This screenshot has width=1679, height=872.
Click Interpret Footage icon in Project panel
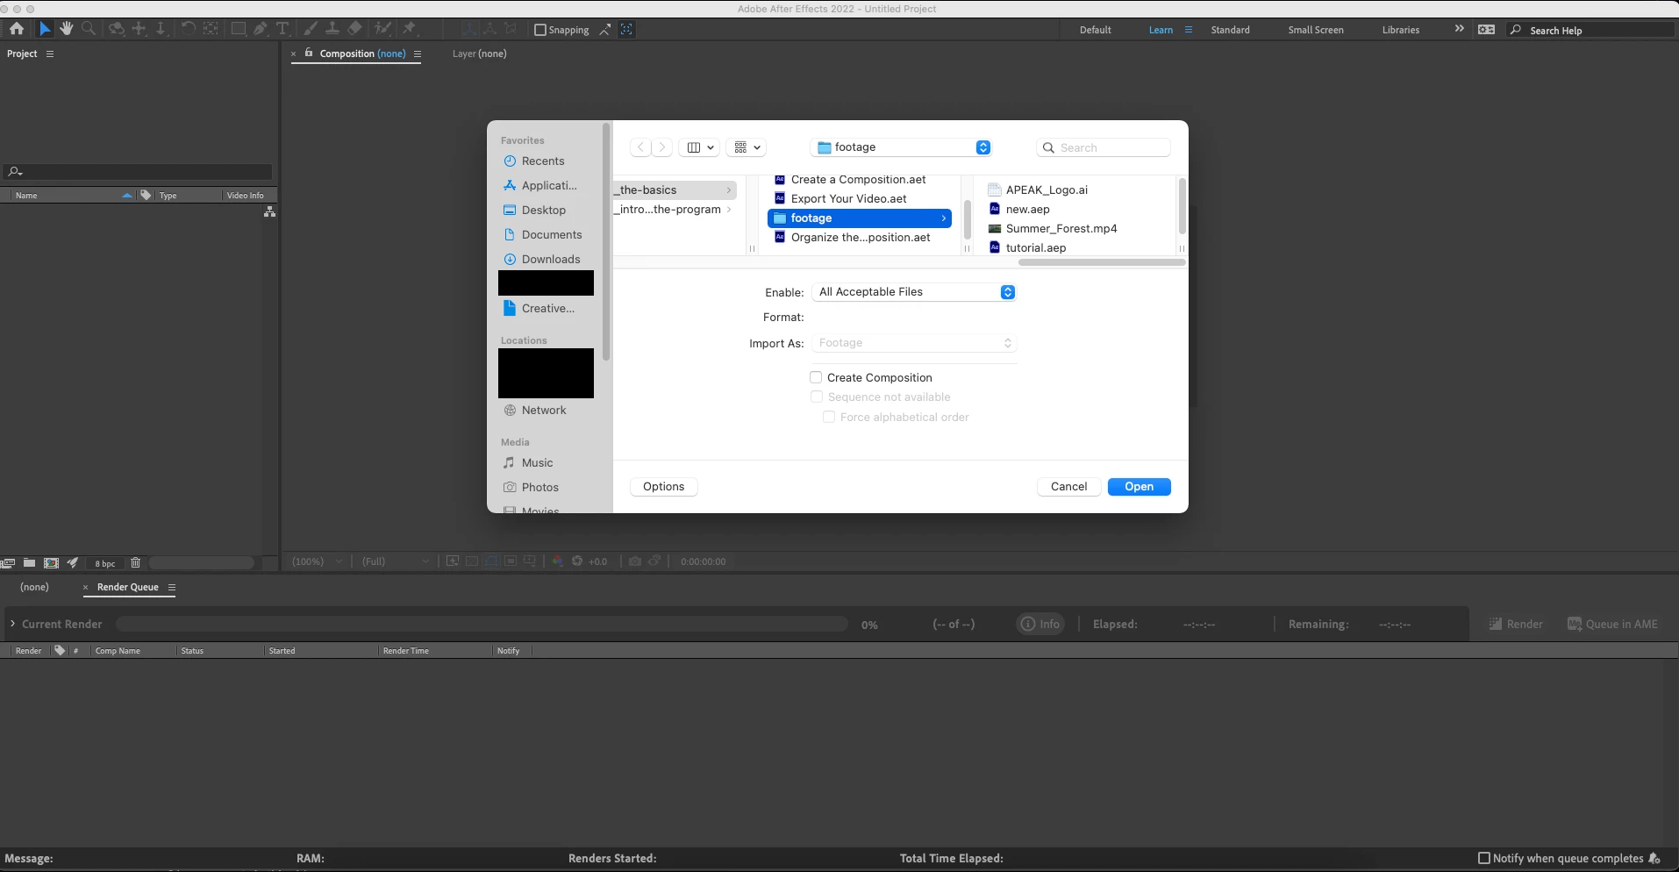(8, 563)
